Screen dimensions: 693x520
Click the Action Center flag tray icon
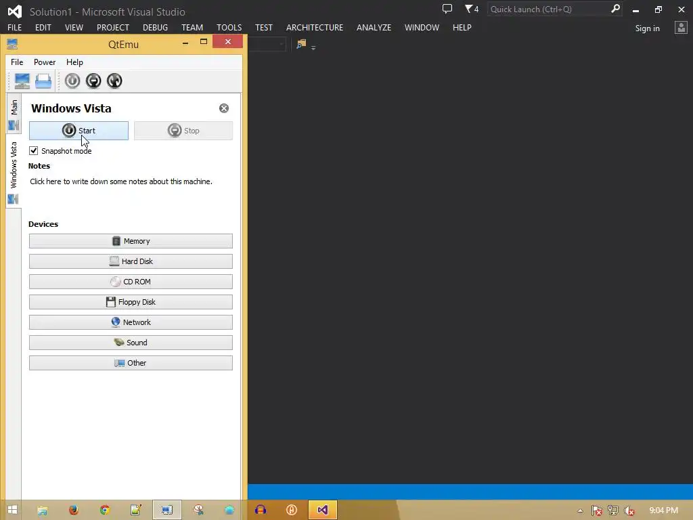pyautogui.click(x=597, y=511)
